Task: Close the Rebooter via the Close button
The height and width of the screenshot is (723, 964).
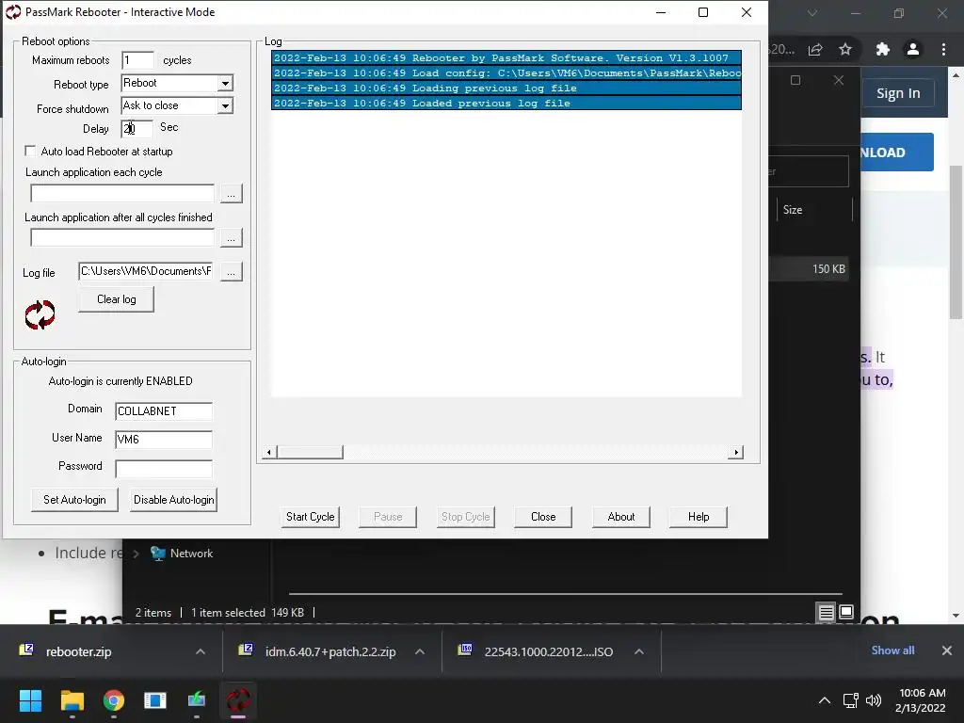Action: pos(543,517)
